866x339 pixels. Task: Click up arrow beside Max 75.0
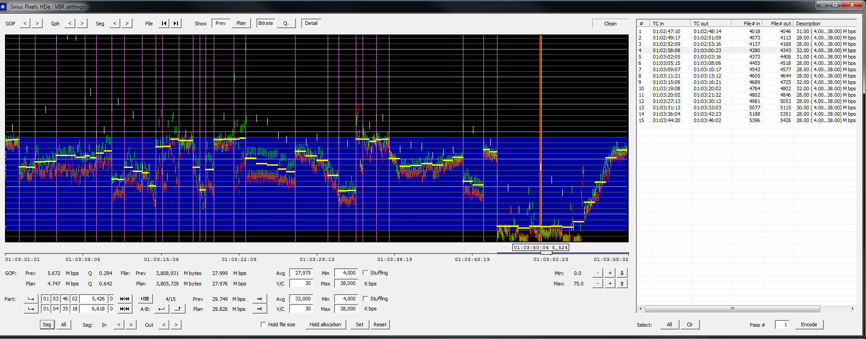pos(622,283)
